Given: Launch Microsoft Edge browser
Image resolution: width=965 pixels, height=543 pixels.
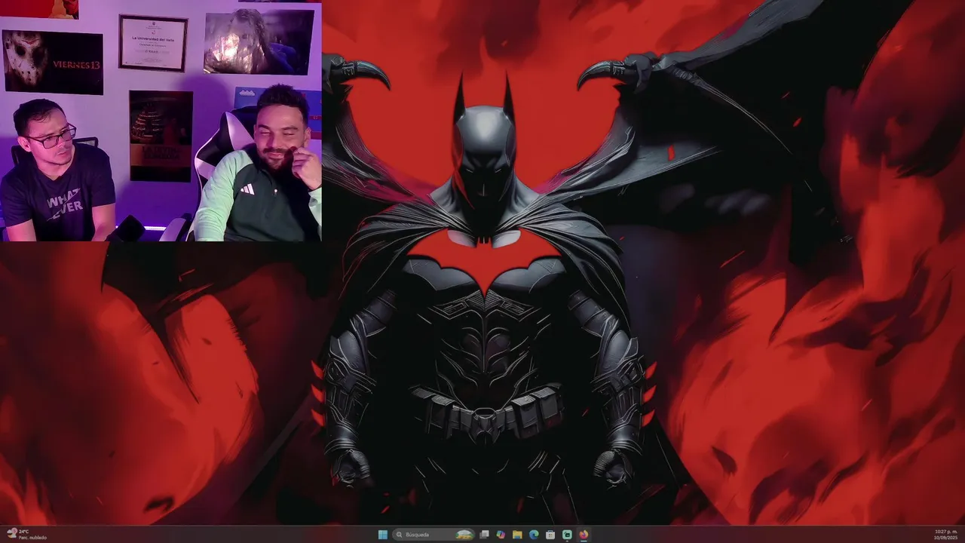Looking at the screenshot, I should pyautogui.click(x=534, y=535).
